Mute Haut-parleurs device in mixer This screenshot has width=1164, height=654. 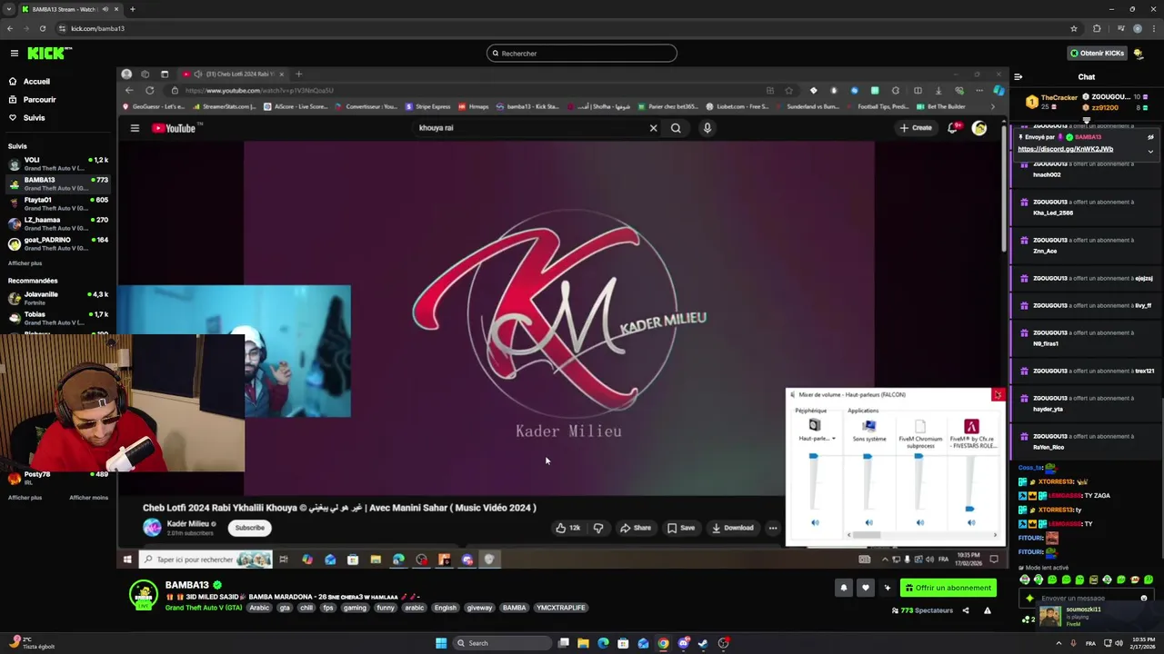(x=815, y=522)
